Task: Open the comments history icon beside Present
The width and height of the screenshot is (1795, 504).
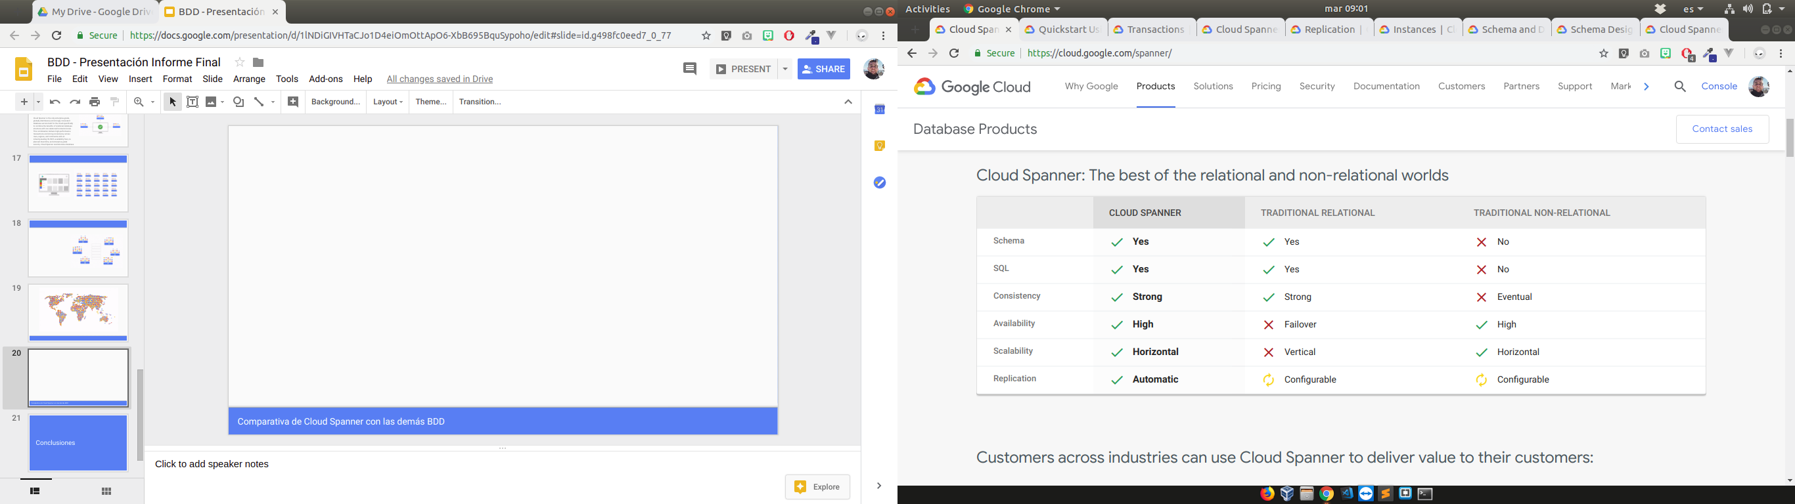Action: (690, 69)
